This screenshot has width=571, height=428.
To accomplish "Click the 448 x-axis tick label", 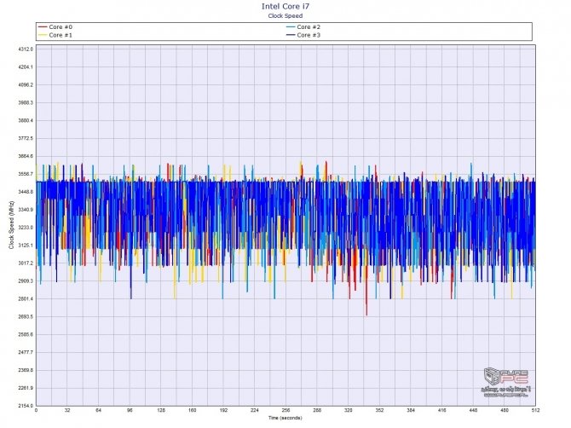I will [x=473, y=410].
